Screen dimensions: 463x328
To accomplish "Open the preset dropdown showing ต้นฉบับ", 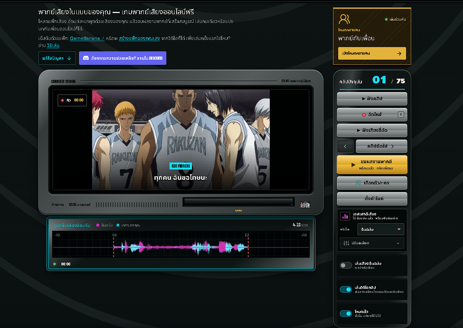I will point(380,229).
